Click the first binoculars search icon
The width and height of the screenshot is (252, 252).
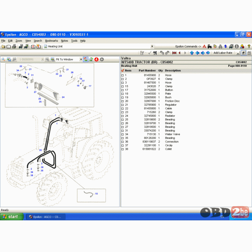21,47
